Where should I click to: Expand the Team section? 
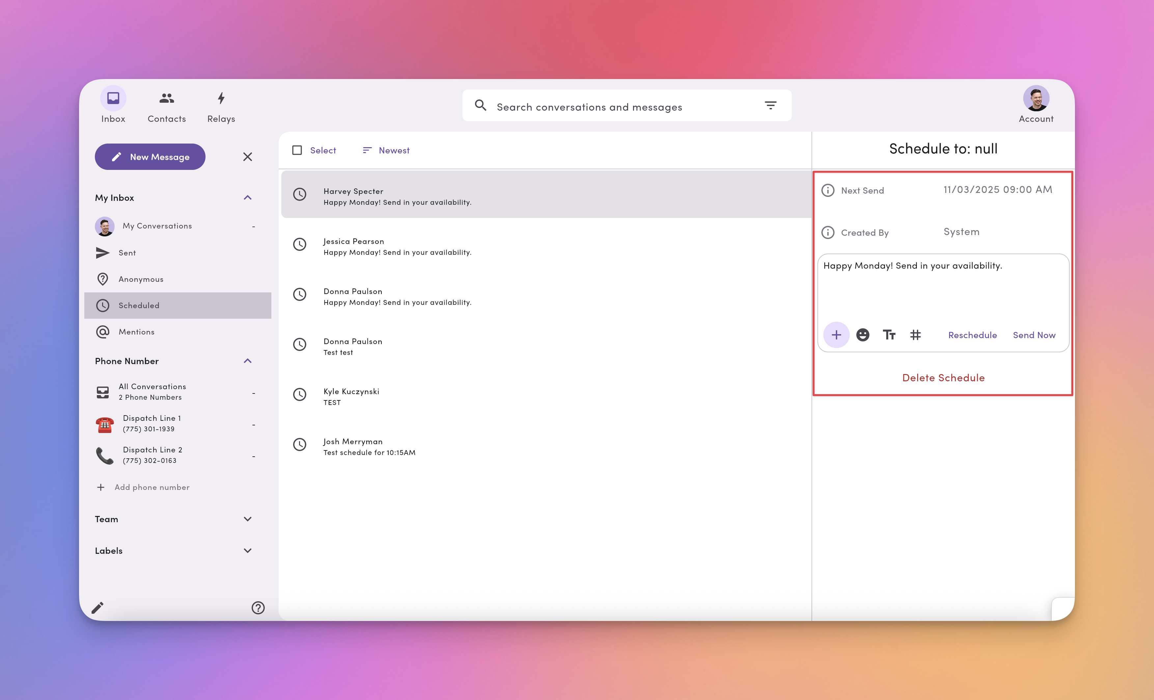(x=248, y=519)
